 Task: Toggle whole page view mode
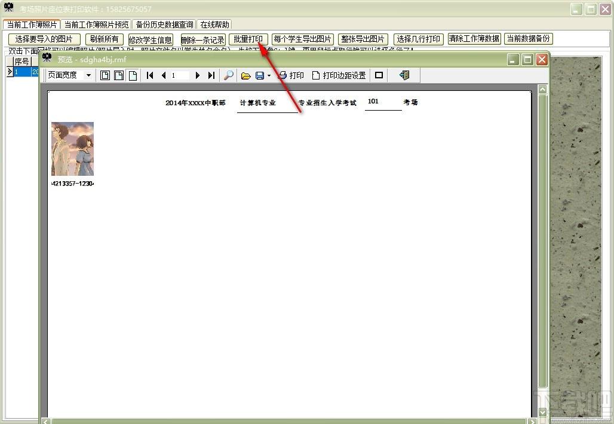click(105, 75)
